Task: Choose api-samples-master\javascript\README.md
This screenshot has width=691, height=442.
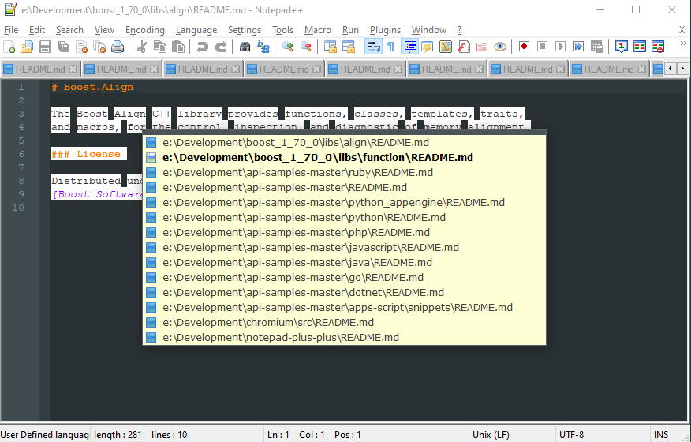Action: [344, 248]
